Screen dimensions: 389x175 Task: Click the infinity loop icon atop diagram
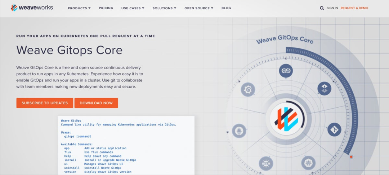(286, 71)
